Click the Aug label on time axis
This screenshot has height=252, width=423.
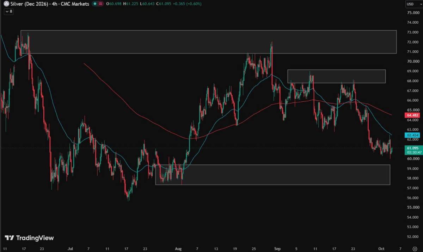coord(178,248)
